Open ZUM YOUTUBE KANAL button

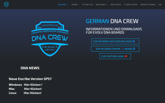(115, 56)
